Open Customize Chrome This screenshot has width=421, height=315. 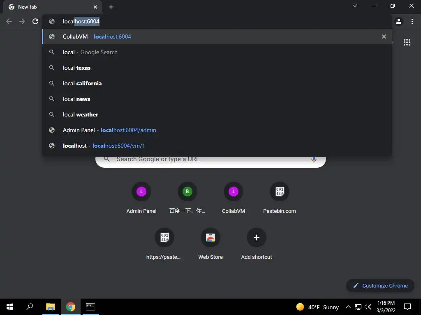click(380, 285)
